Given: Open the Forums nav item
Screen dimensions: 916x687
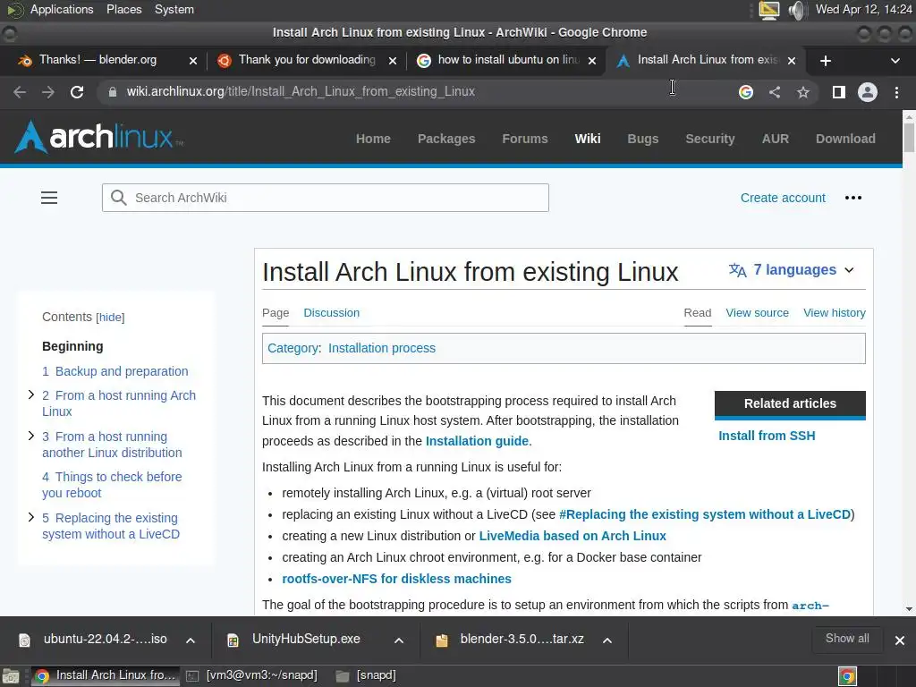Looking at the screenshot, I should tap(525, 139).
